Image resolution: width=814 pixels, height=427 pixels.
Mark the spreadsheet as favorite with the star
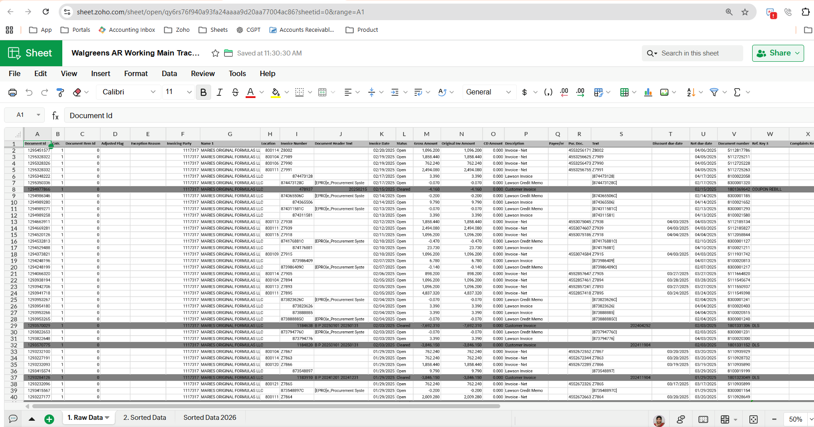click(216, 53)
